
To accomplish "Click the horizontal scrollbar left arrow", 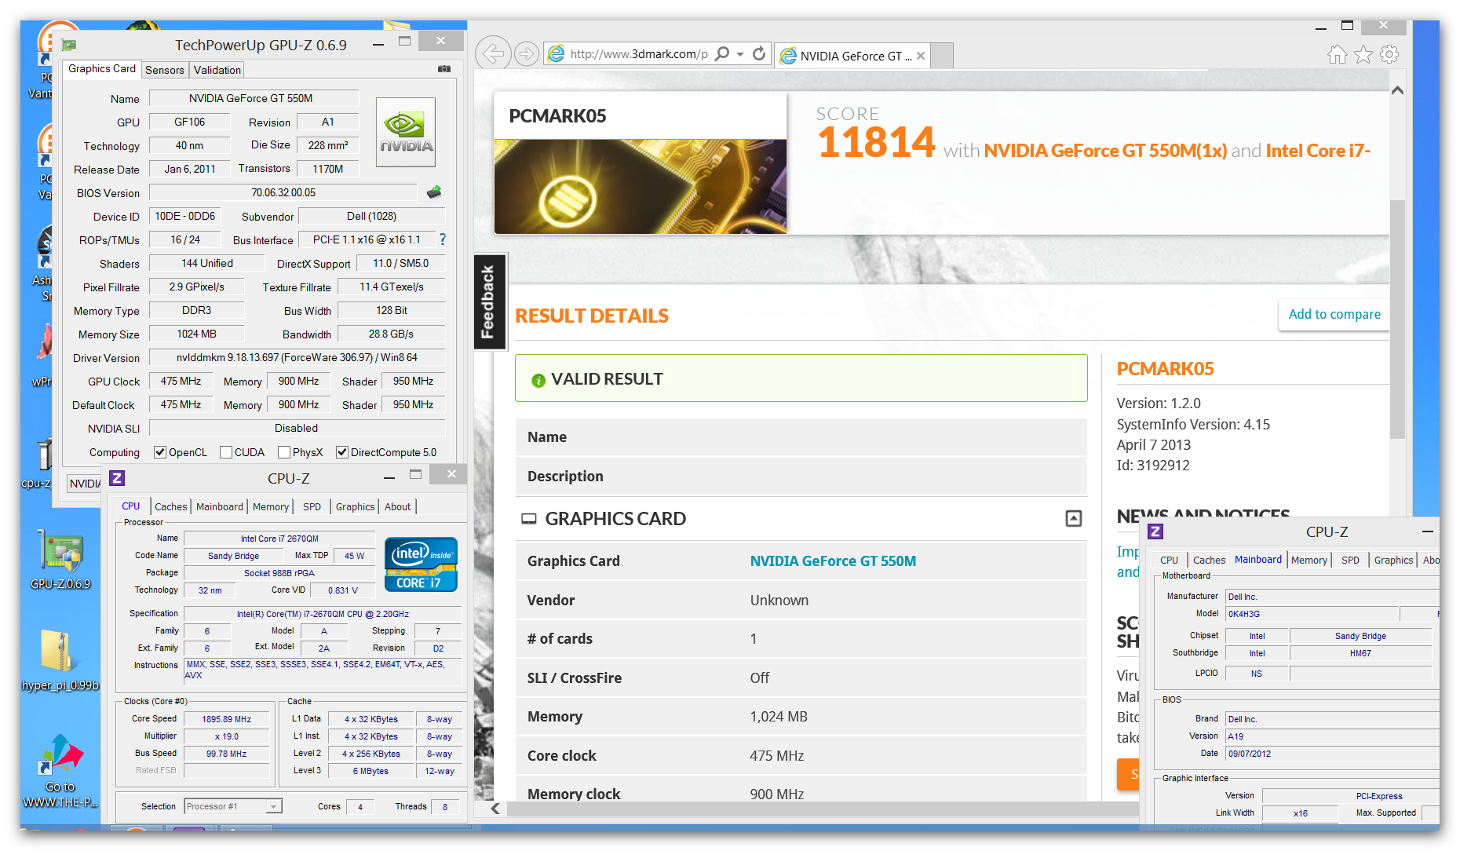I will [x=495, y=809].
